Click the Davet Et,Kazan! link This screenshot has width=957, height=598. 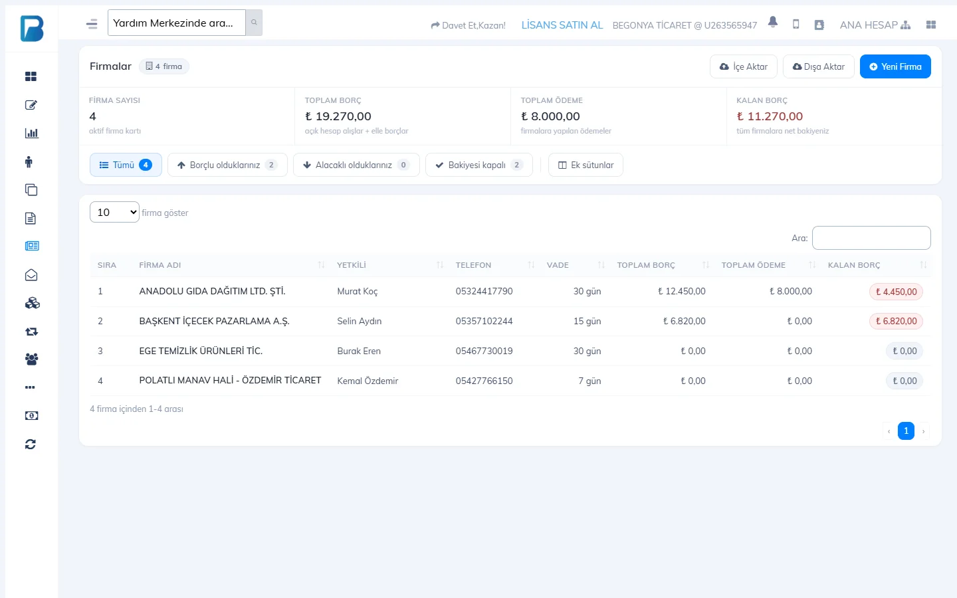[x=469, y=25]
